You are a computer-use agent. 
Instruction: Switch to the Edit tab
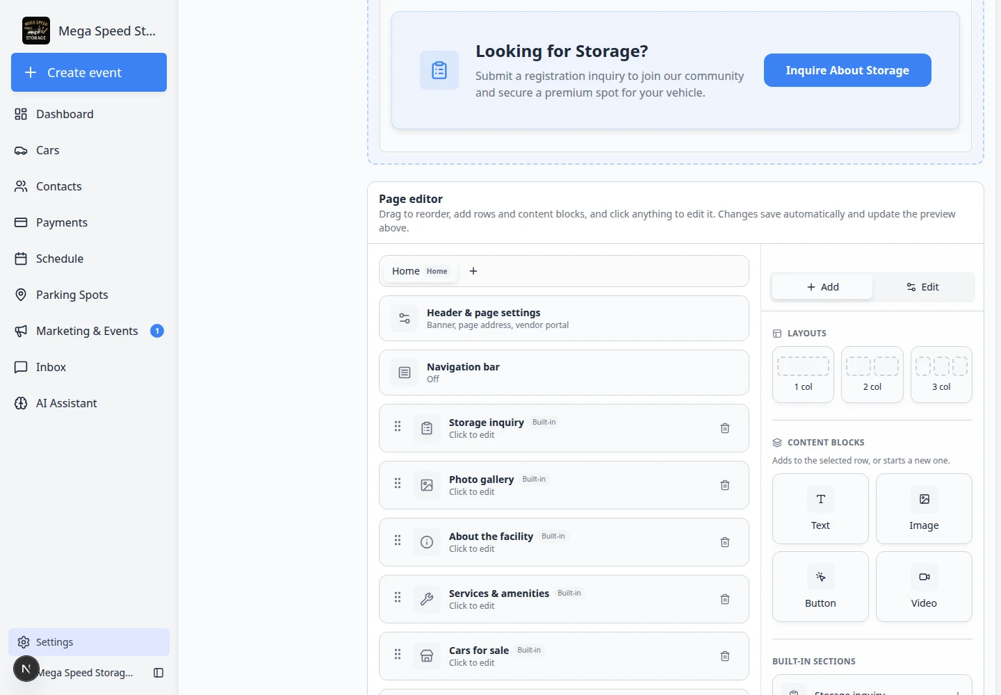tap(923, 287)
